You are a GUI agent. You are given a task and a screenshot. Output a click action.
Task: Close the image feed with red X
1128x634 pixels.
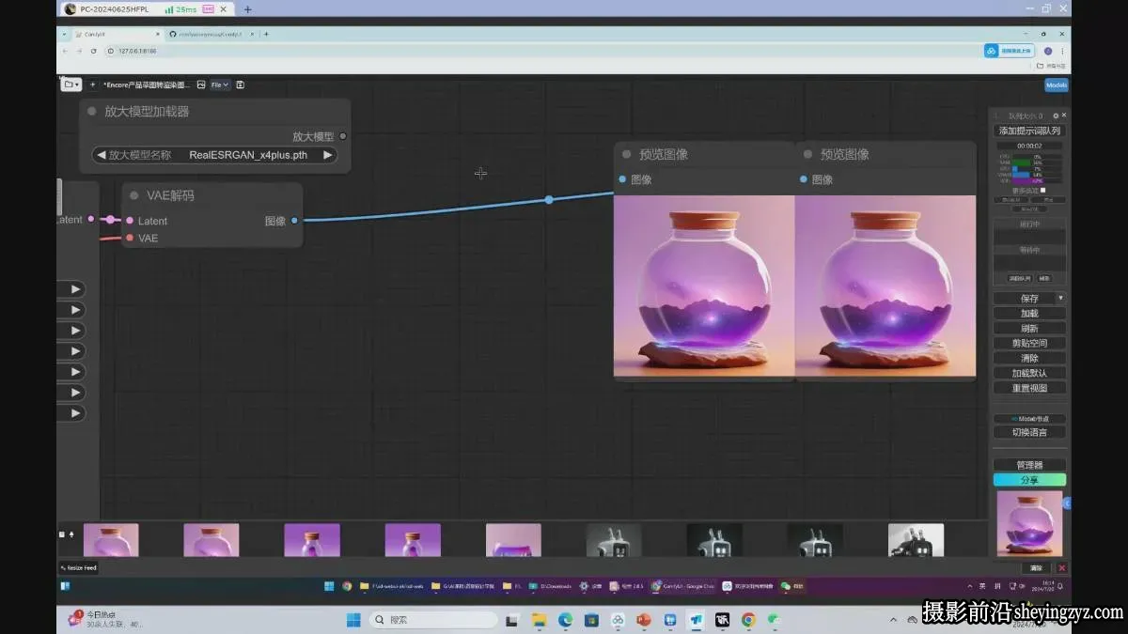coord(1062,567)
